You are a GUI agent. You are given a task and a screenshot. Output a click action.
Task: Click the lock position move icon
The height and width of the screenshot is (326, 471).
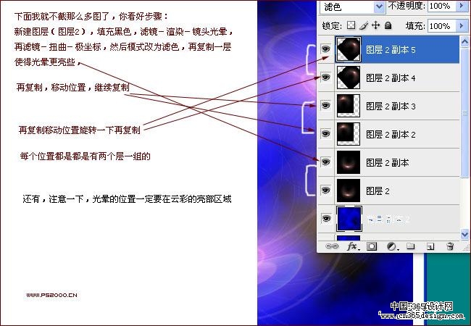[x=375, y=25]
